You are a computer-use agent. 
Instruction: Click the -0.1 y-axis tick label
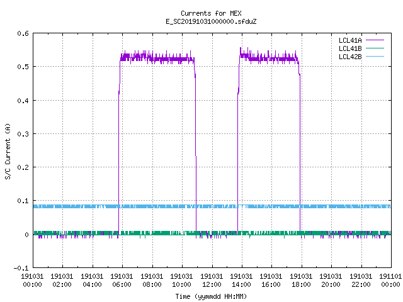pos(21,268)
